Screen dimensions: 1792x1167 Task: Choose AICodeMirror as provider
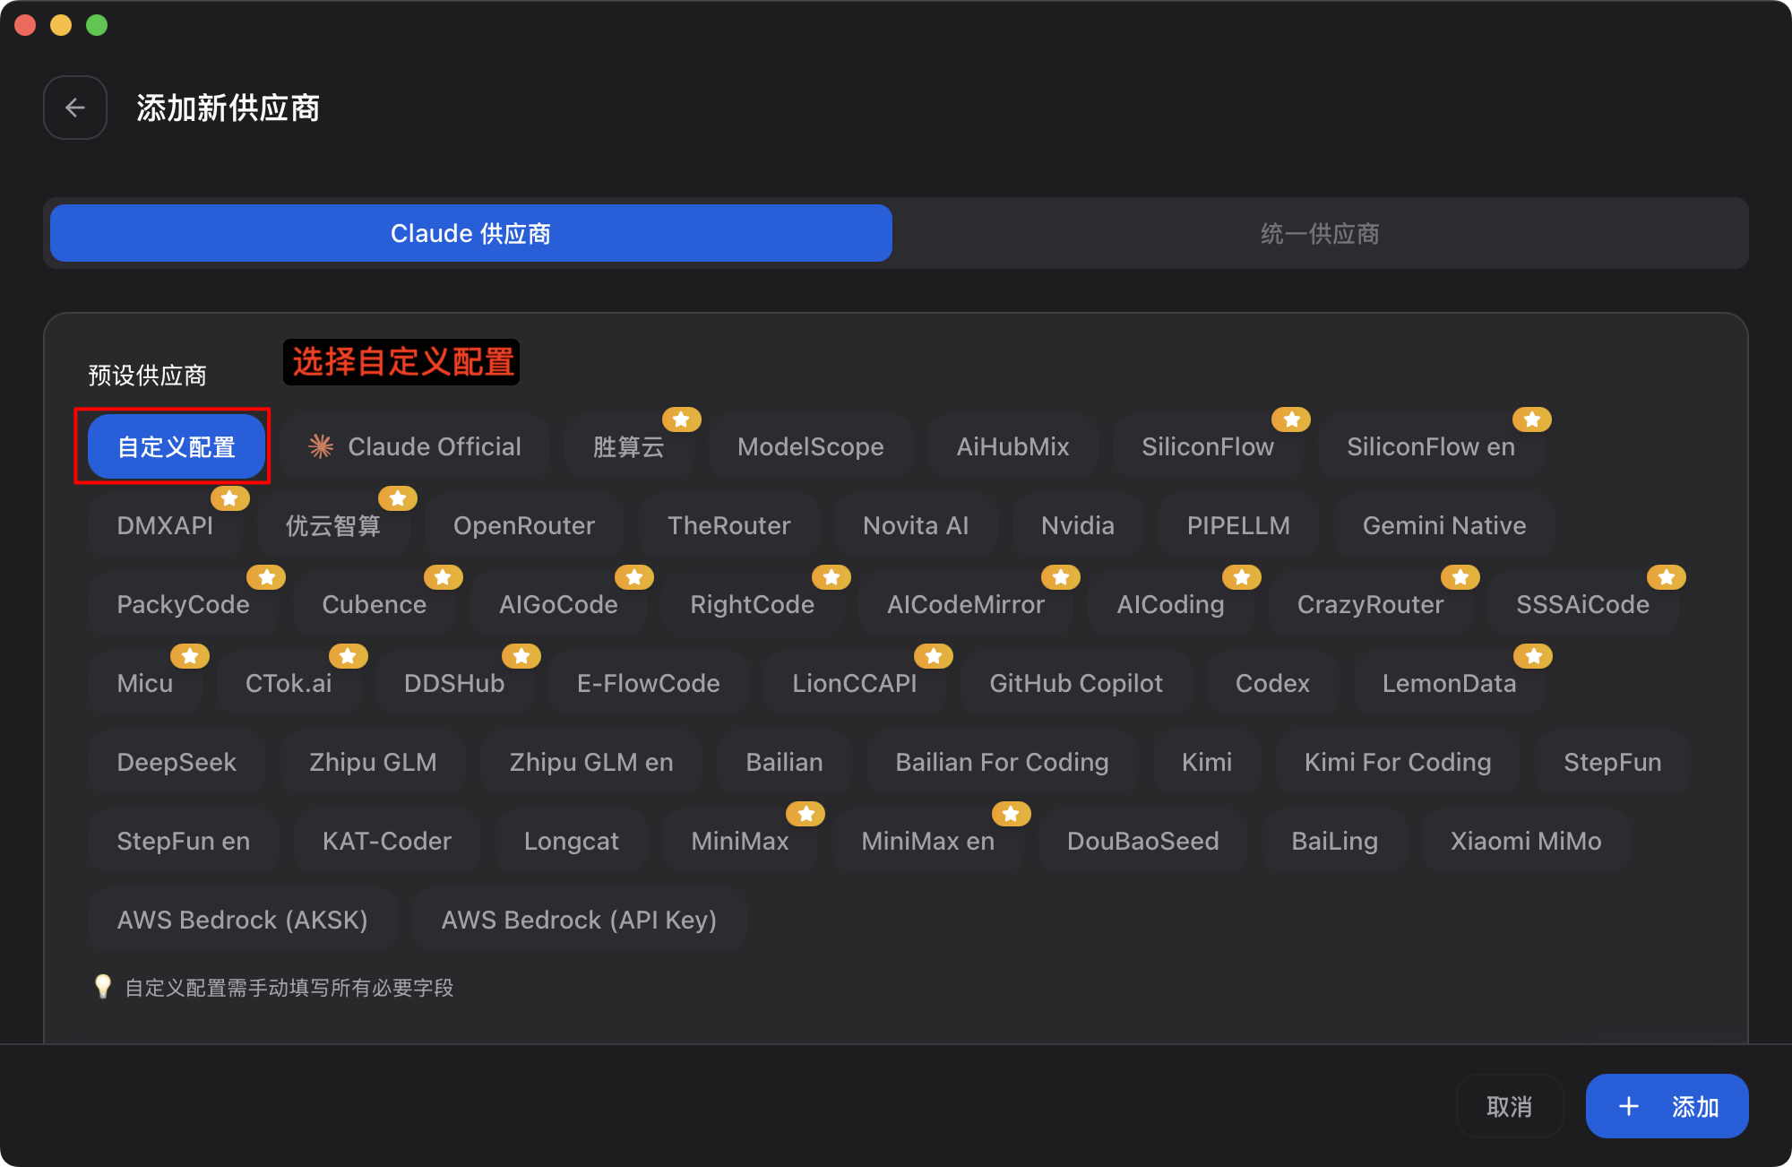pyautogui.click(x=966, y=604)
